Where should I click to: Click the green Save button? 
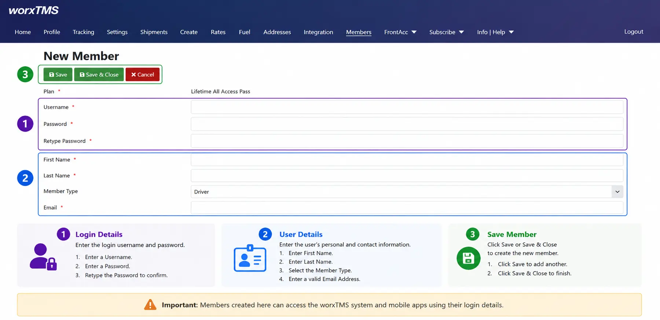pyautogui.click(x=58, y=74)
